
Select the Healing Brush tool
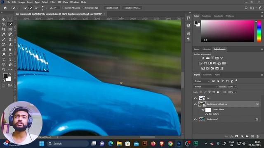pyautogui.click(x=10, y=34)
